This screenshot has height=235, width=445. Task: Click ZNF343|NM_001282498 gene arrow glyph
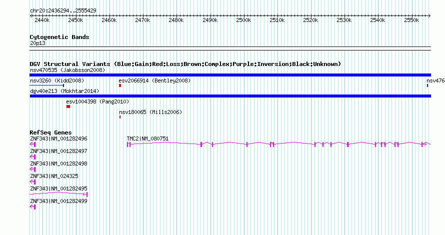32,169
